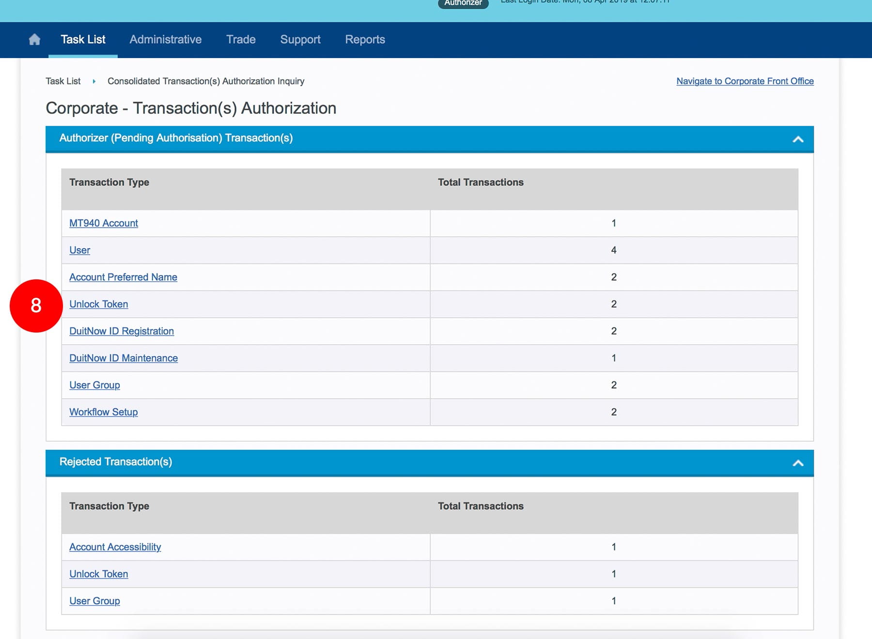Collapse the Rejected Transaction(s) section
Image resolution: width=872 pixels, height=639 pixels.
point(797,463)
